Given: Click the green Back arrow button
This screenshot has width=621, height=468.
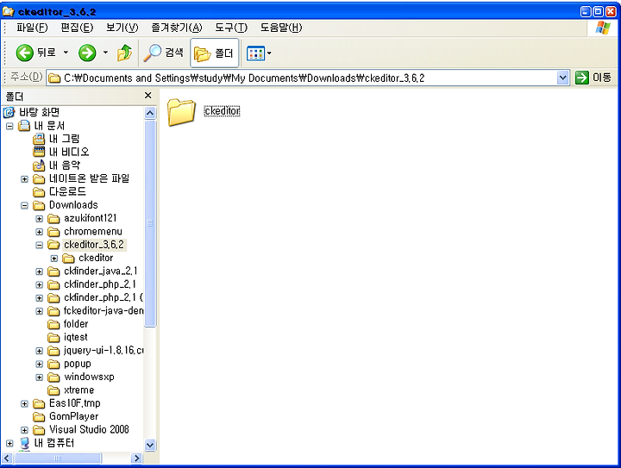Looking at the screenshot, I should [24, 53].
